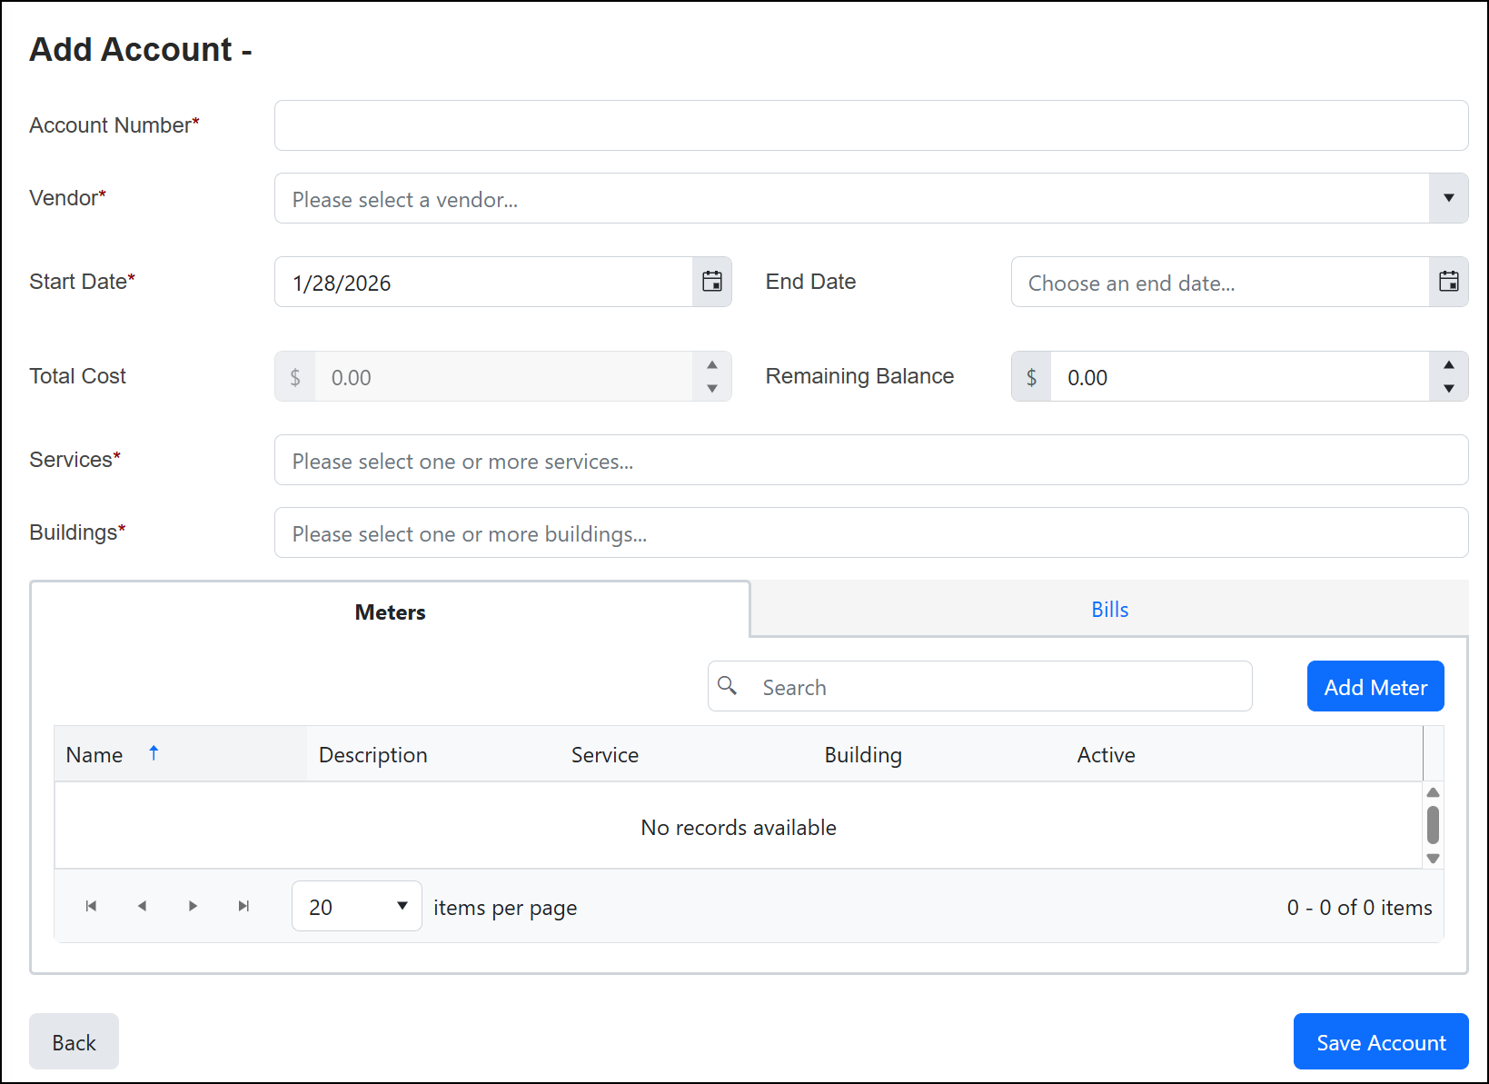Go to the first page of meters
Screen dimensions: 1489x1084
pos(91,906)
